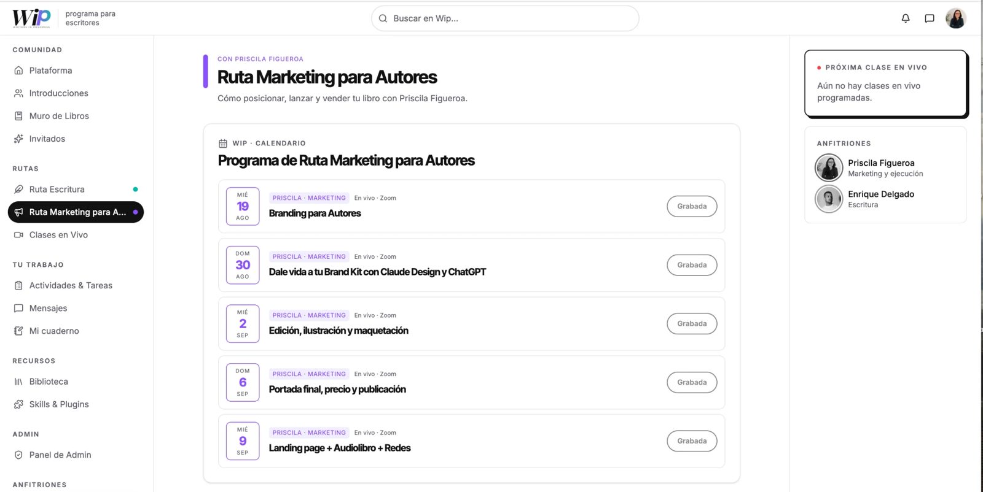Viewport: 983px width, 492px height.
Task: Open Enrique Delgado host avatar
Action: (x=829, y=199)
